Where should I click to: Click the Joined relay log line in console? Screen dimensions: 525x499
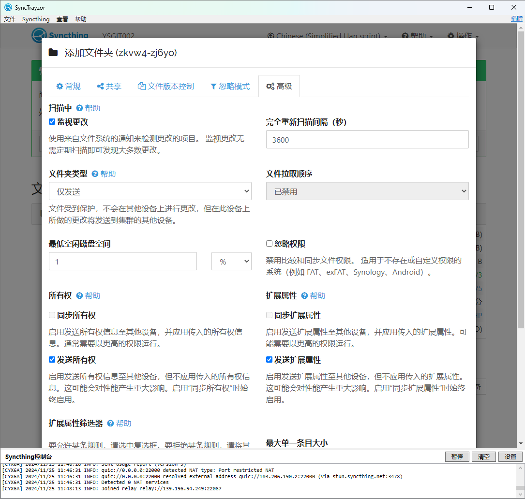click(x=112, y=489)
